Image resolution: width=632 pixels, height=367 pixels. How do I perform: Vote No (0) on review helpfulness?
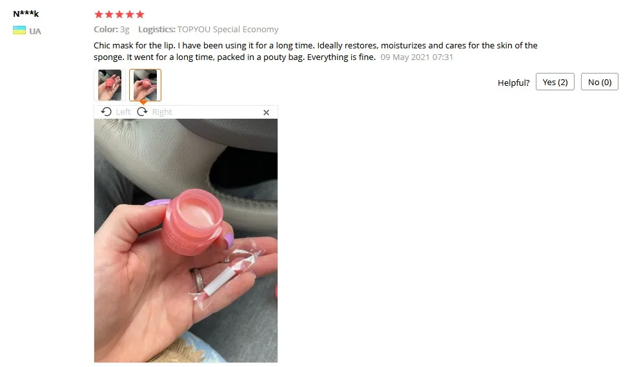point(599,82)
